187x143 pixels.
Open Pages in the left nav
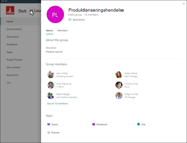10,52
